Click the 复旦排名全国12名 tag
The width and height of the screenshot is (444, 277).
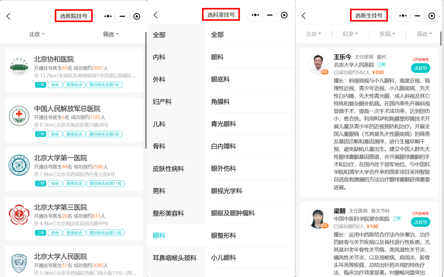pyautogui.click(x=105, y=233)
